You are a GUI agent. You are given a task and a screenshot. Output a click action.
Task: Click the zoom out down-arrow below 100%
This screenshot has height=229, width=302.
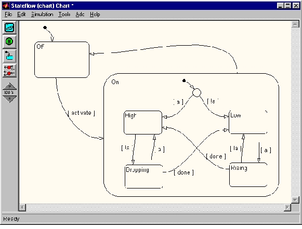pos(9,99)
